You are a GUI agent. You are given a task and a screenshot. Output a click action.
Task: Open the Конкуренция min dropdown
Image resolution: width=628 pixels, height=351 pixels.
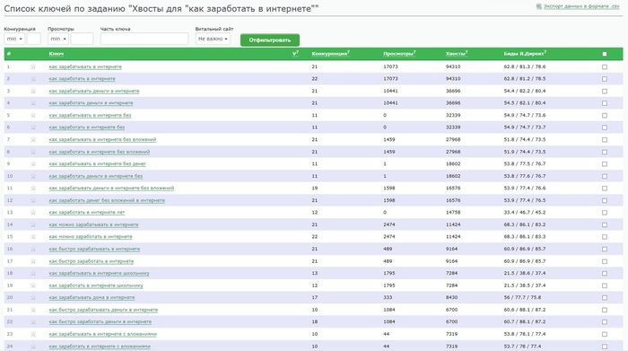point(14,39)
